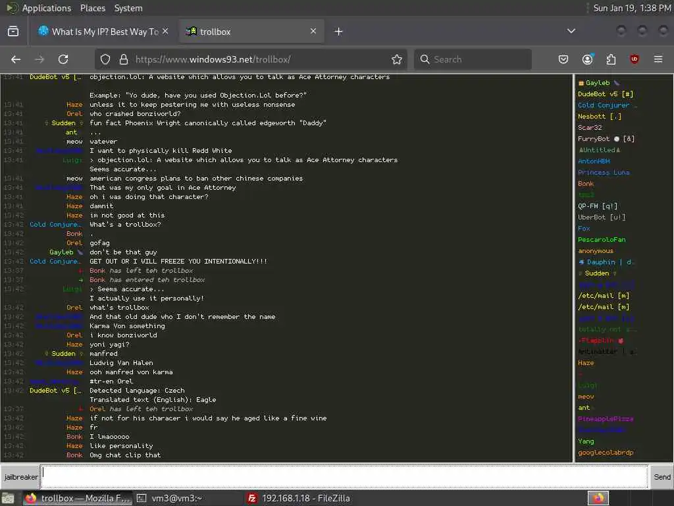Click the browser Search box
Viewport: 674px width, 506px height.
click(473, 59)
